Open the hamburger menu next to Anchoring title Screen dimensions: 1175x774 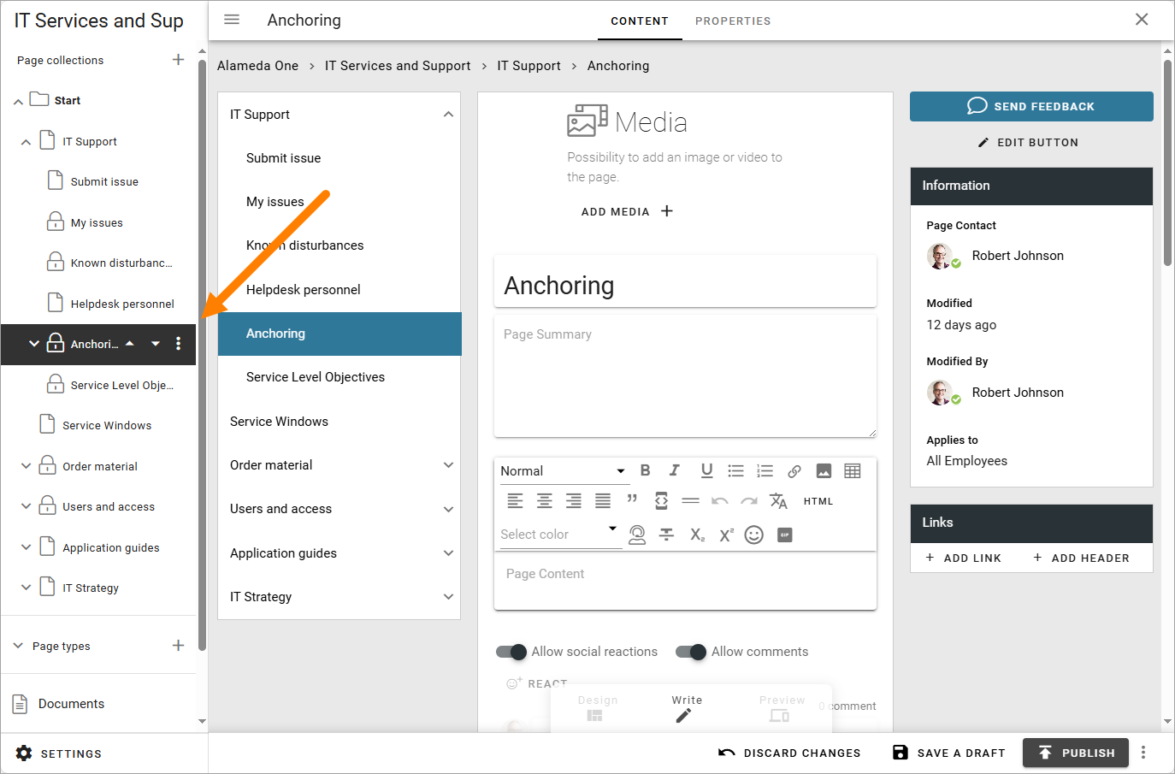[232, 20]
